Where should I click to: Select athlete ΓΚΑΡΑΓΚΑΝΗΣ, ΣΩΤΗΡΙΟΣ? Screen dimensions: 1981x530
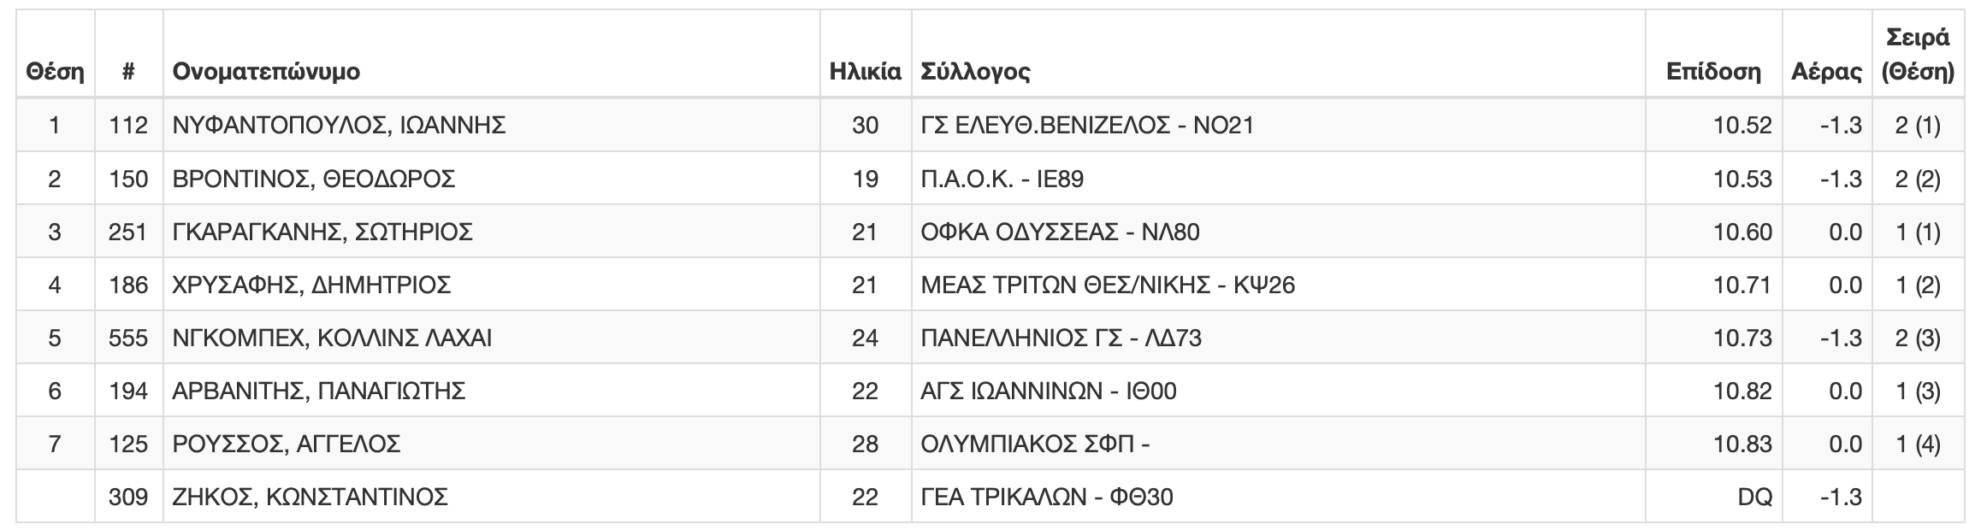(x=322, y=232)
